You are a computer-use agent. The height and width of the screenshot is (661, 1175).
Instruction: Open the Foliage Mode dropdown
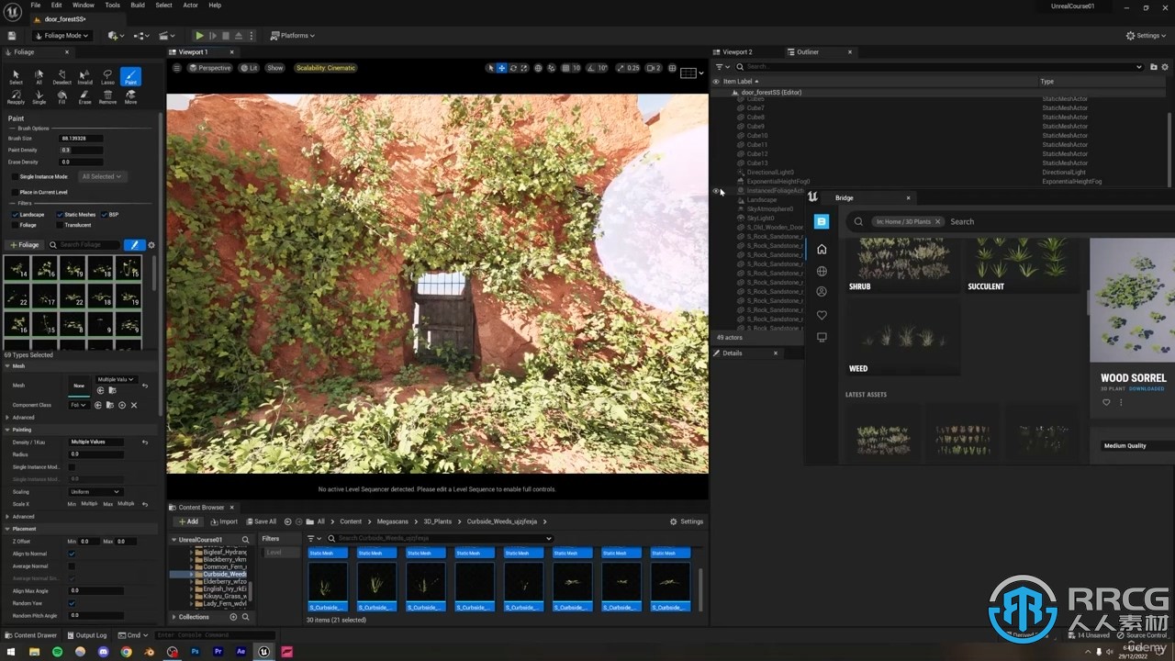tap(61, 36)
